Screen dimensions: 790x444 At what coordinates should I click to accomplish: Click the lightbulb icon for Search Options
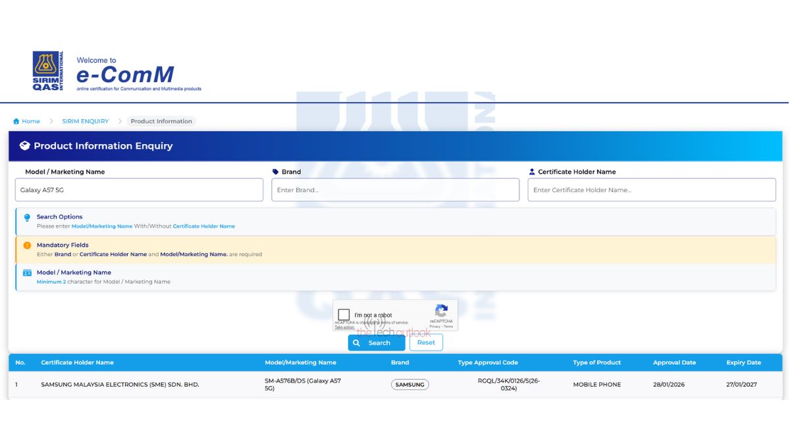pos(27,218)
